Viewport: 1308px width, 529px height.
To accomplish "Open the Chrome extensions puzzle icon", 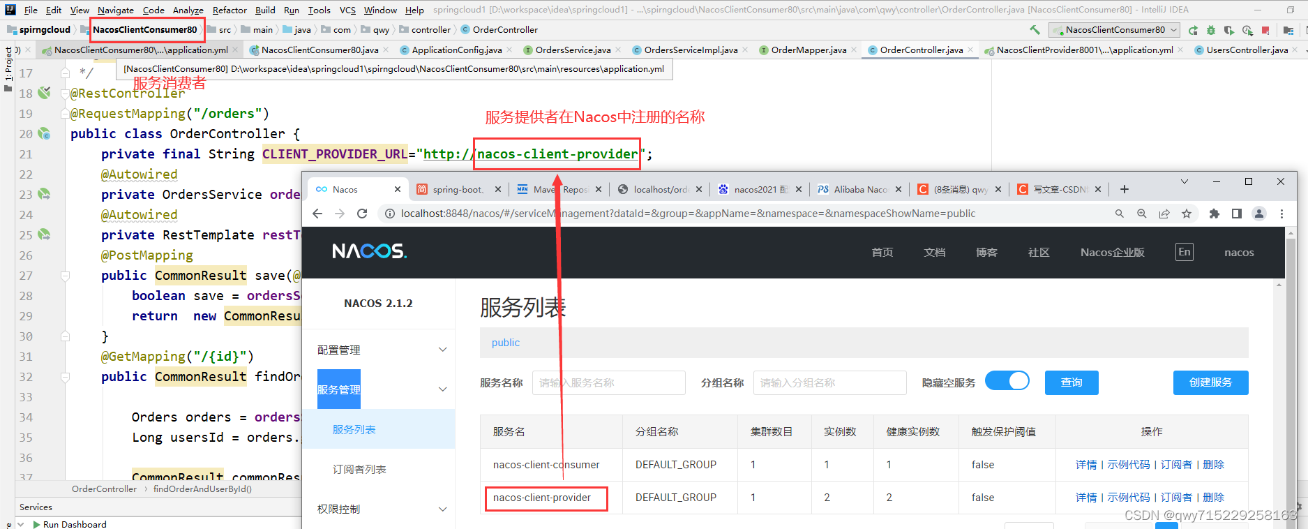I will tap(1215, 214).
